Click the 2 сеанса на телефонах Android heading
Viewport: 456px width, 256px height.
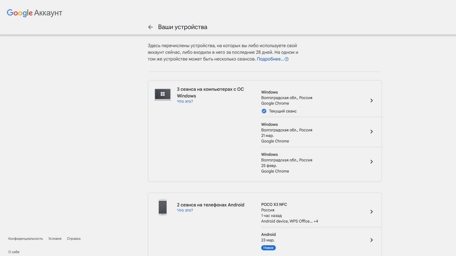pyautogui.click(x=211, y=205)
